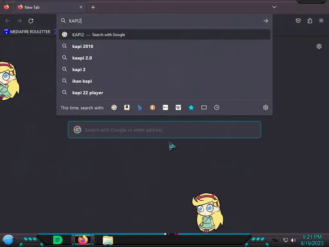This screenshot has width=329, height=247.
Task: Open Save to Pocket button
Action: tap(298, 21)
